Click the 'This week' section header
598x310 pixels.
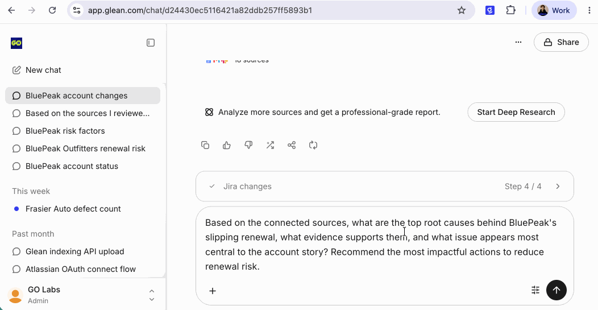tap(31, 191)
